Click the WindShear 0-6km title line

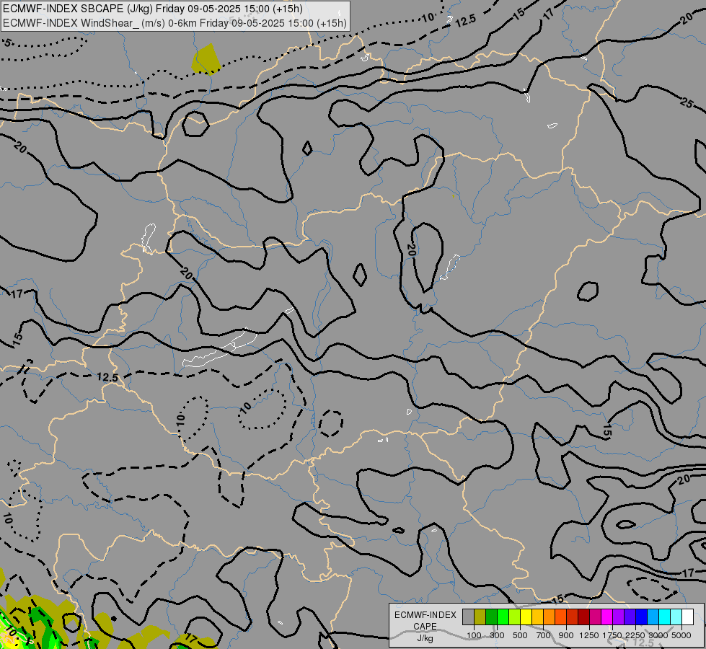pyautogui.click(x=175, y=23)
